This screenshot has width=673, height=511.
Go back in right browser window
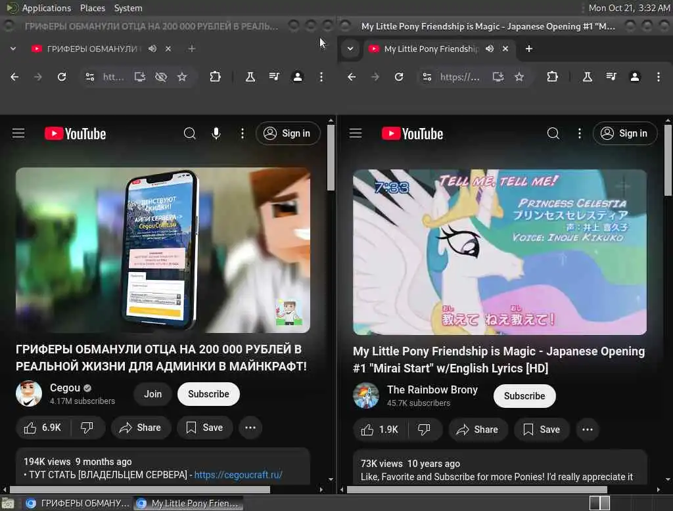(352, 77)
